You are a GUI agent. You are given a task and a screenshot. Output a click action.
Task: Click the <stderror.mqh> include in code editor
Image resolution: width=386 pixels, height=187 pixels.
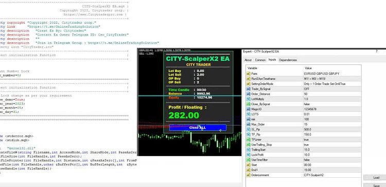pyautogui.click(x=19, y=136)
